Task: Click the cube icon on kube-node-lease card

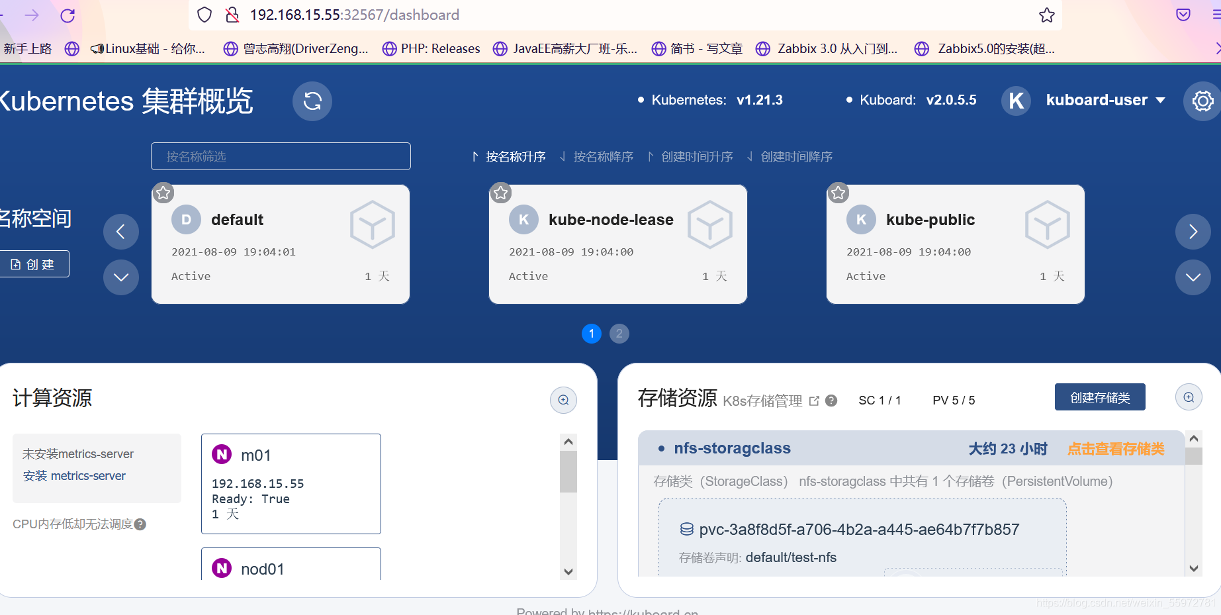Action: click(x=710, y=224)
